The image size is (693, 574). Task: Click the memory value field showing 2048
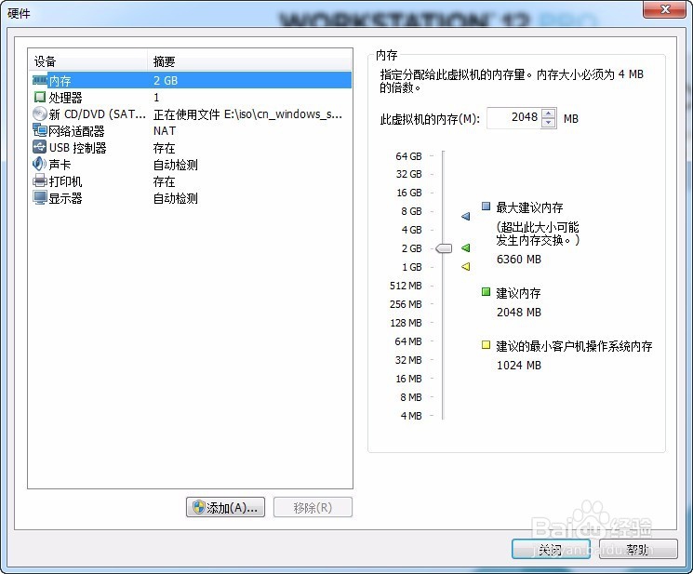coord(513,117)
